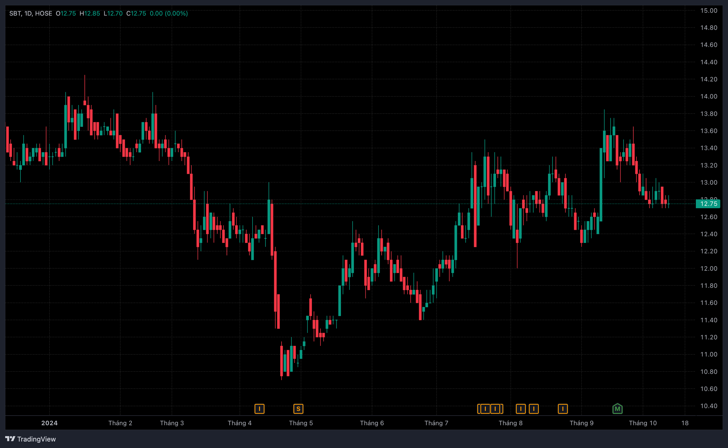The image size is (728, 448).
Task: Click the 13.40 price axis label
Action: (709, 148)
